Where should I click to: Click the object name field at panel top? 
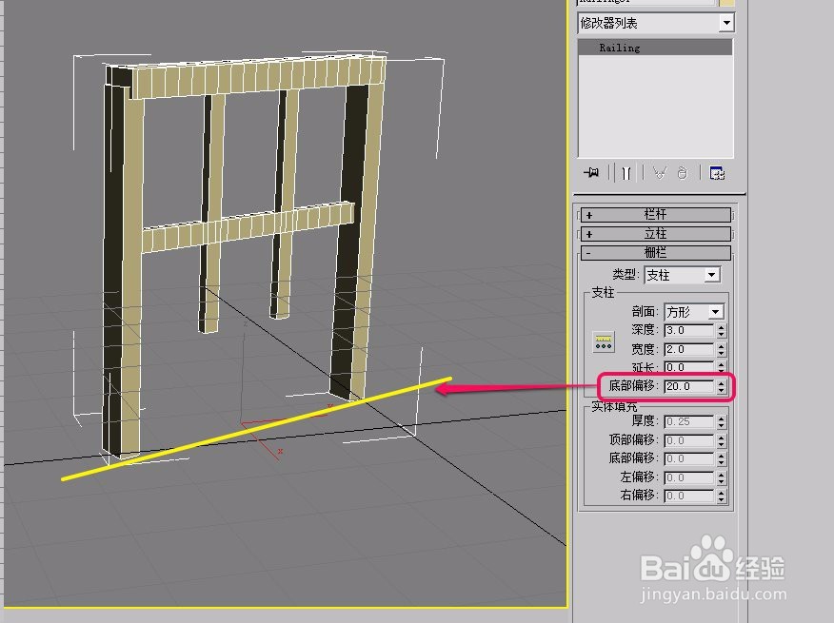coord(646,3)
